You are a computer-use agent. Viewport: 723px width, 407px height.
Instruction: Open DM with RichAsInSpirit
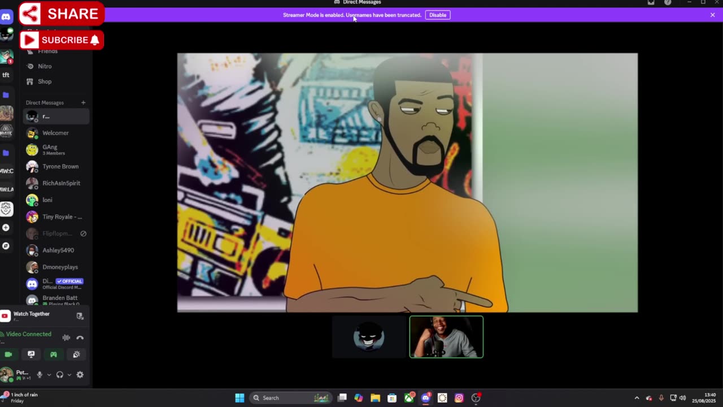(56, 183)
